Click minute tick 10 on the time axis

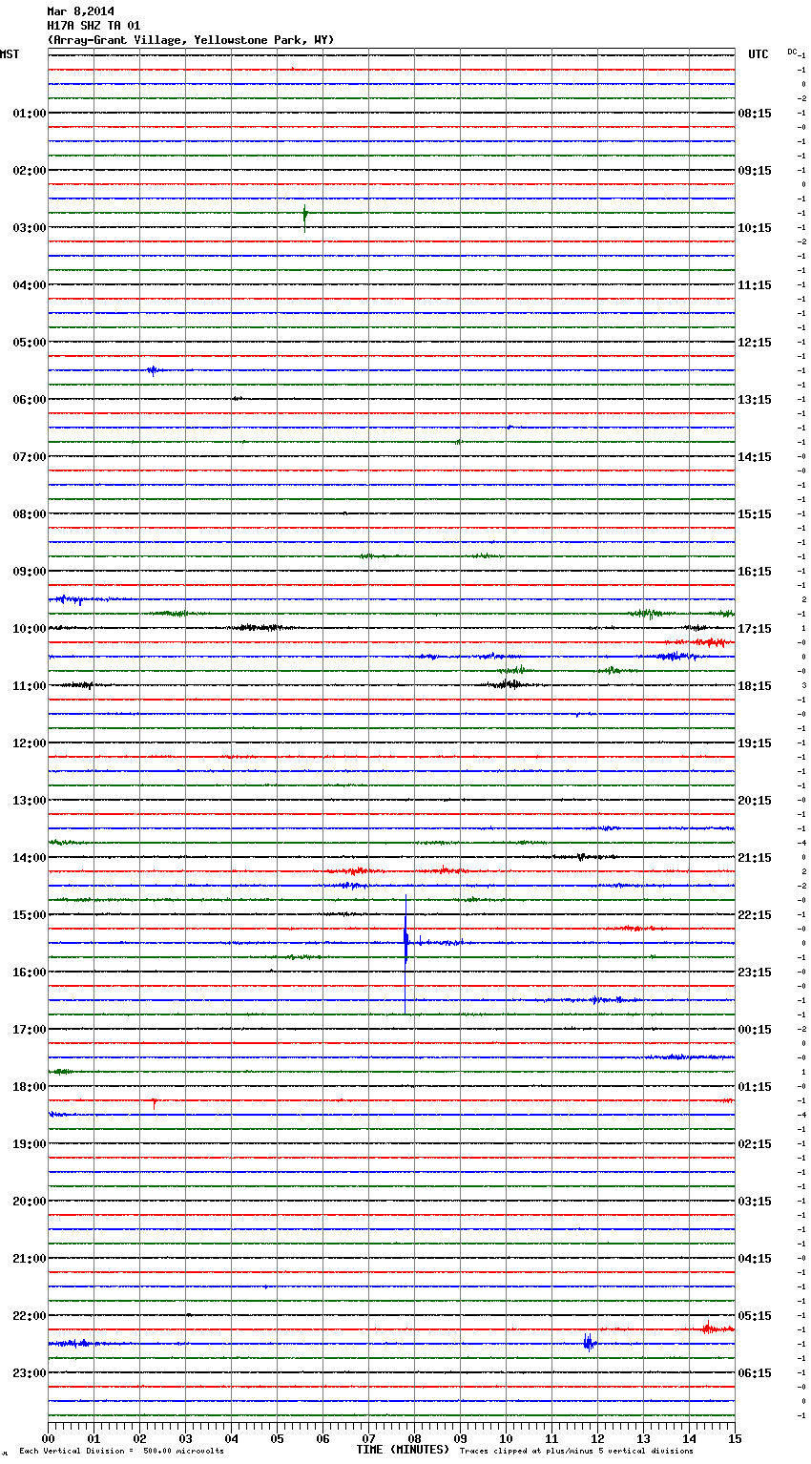pos(506,1438)
